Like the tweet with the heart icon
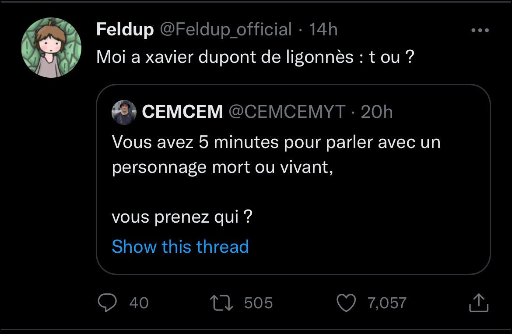This screenshot has height=334, width=512. coord(347,303)
